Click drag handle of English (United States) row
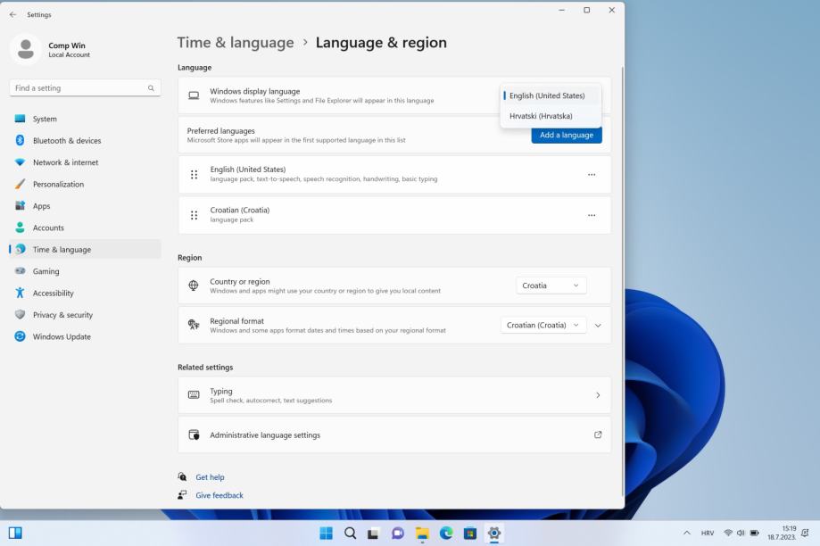The image size is (820, 546). pos(194,175)
